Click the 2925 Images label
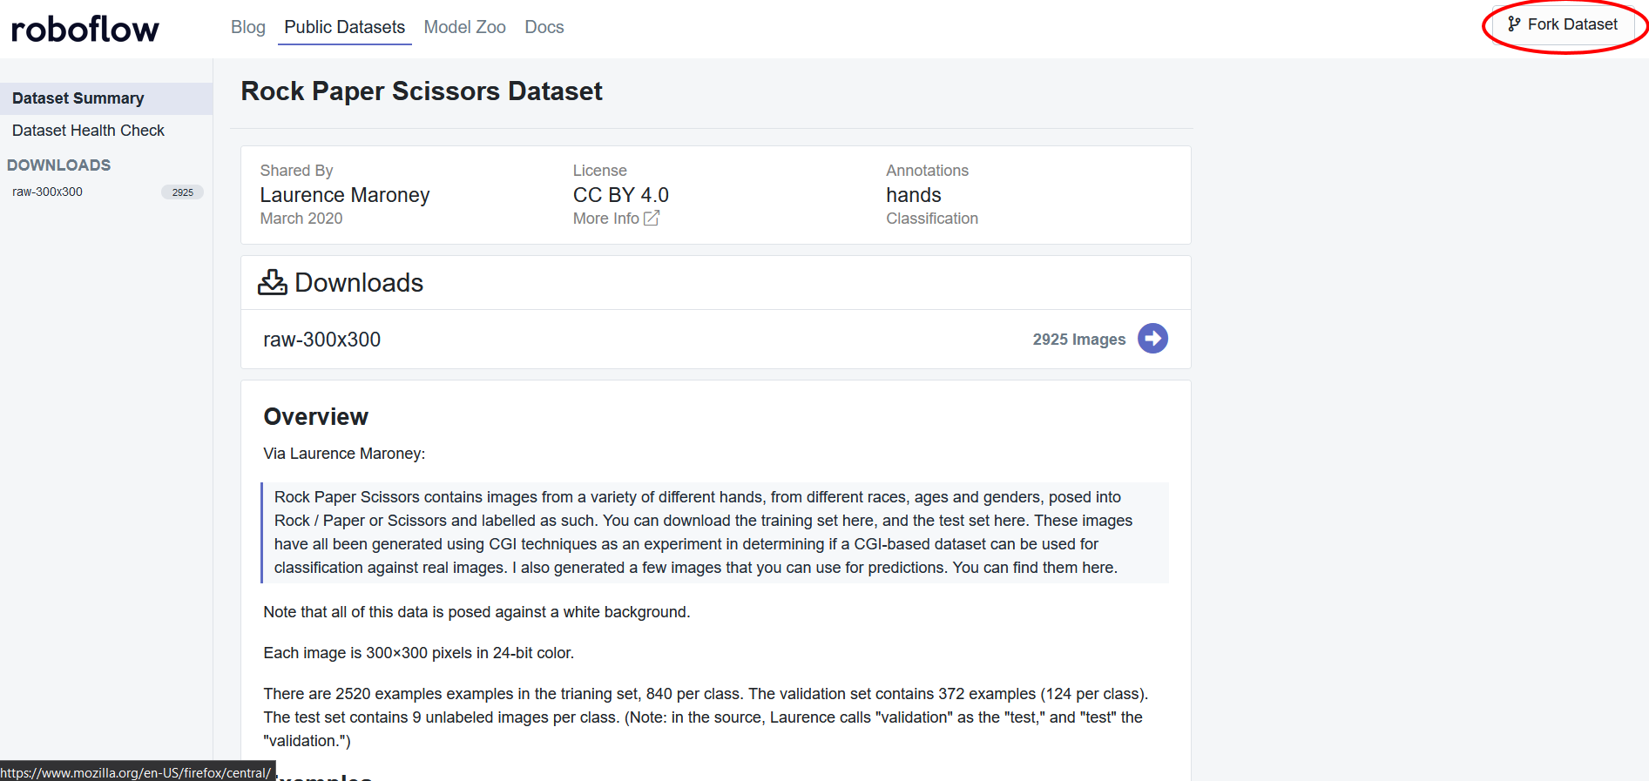The image size is (1649, 781). click(x=1078, y=340)
